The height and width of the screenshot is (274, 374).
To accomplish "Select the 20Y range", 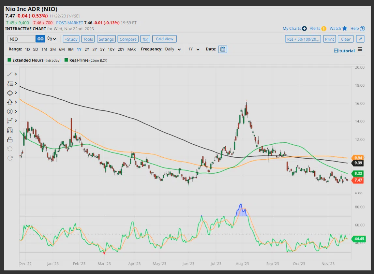I will (x=121, y=49).
